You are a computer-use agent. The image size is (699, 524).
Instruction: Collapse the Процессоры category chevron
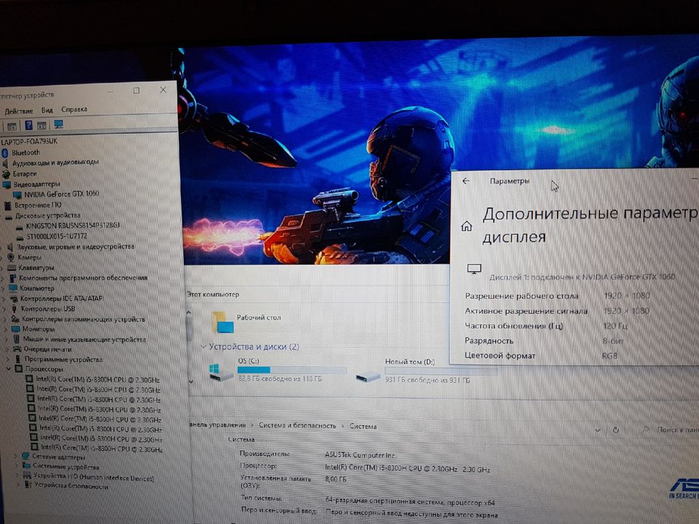[8, 369]
